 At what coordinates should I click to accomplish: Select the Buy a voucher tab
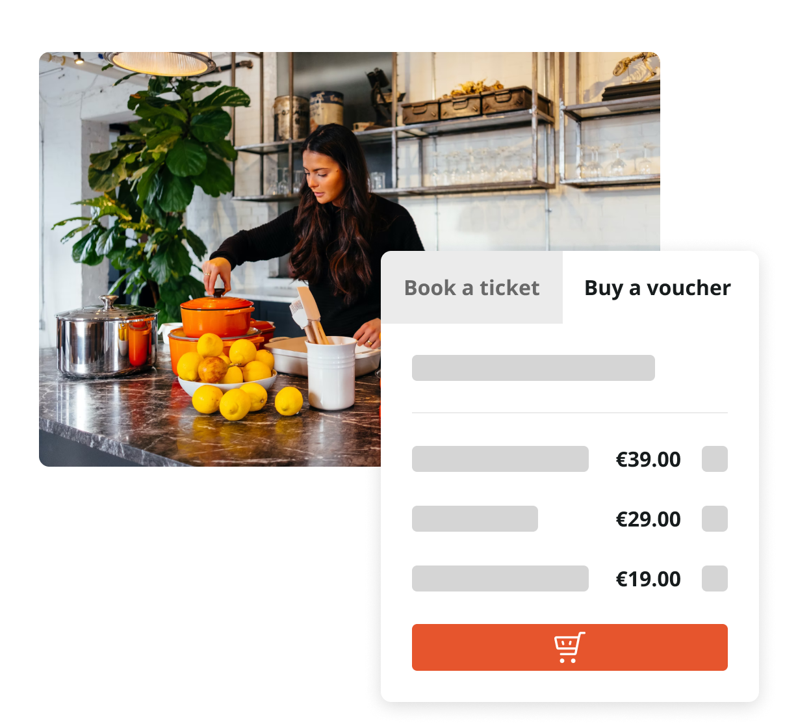tap(658, 287)
